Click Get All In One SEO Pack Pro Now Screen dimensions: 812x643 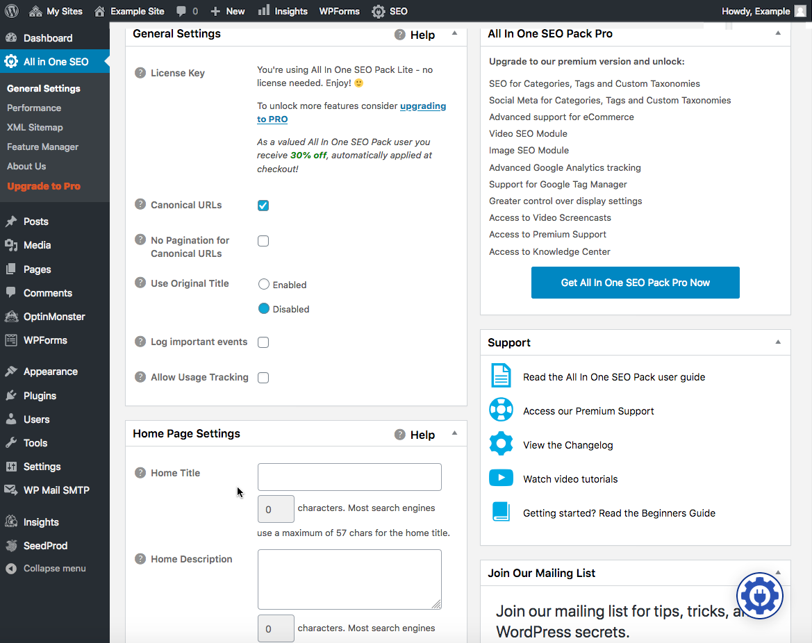click(636, 283)
